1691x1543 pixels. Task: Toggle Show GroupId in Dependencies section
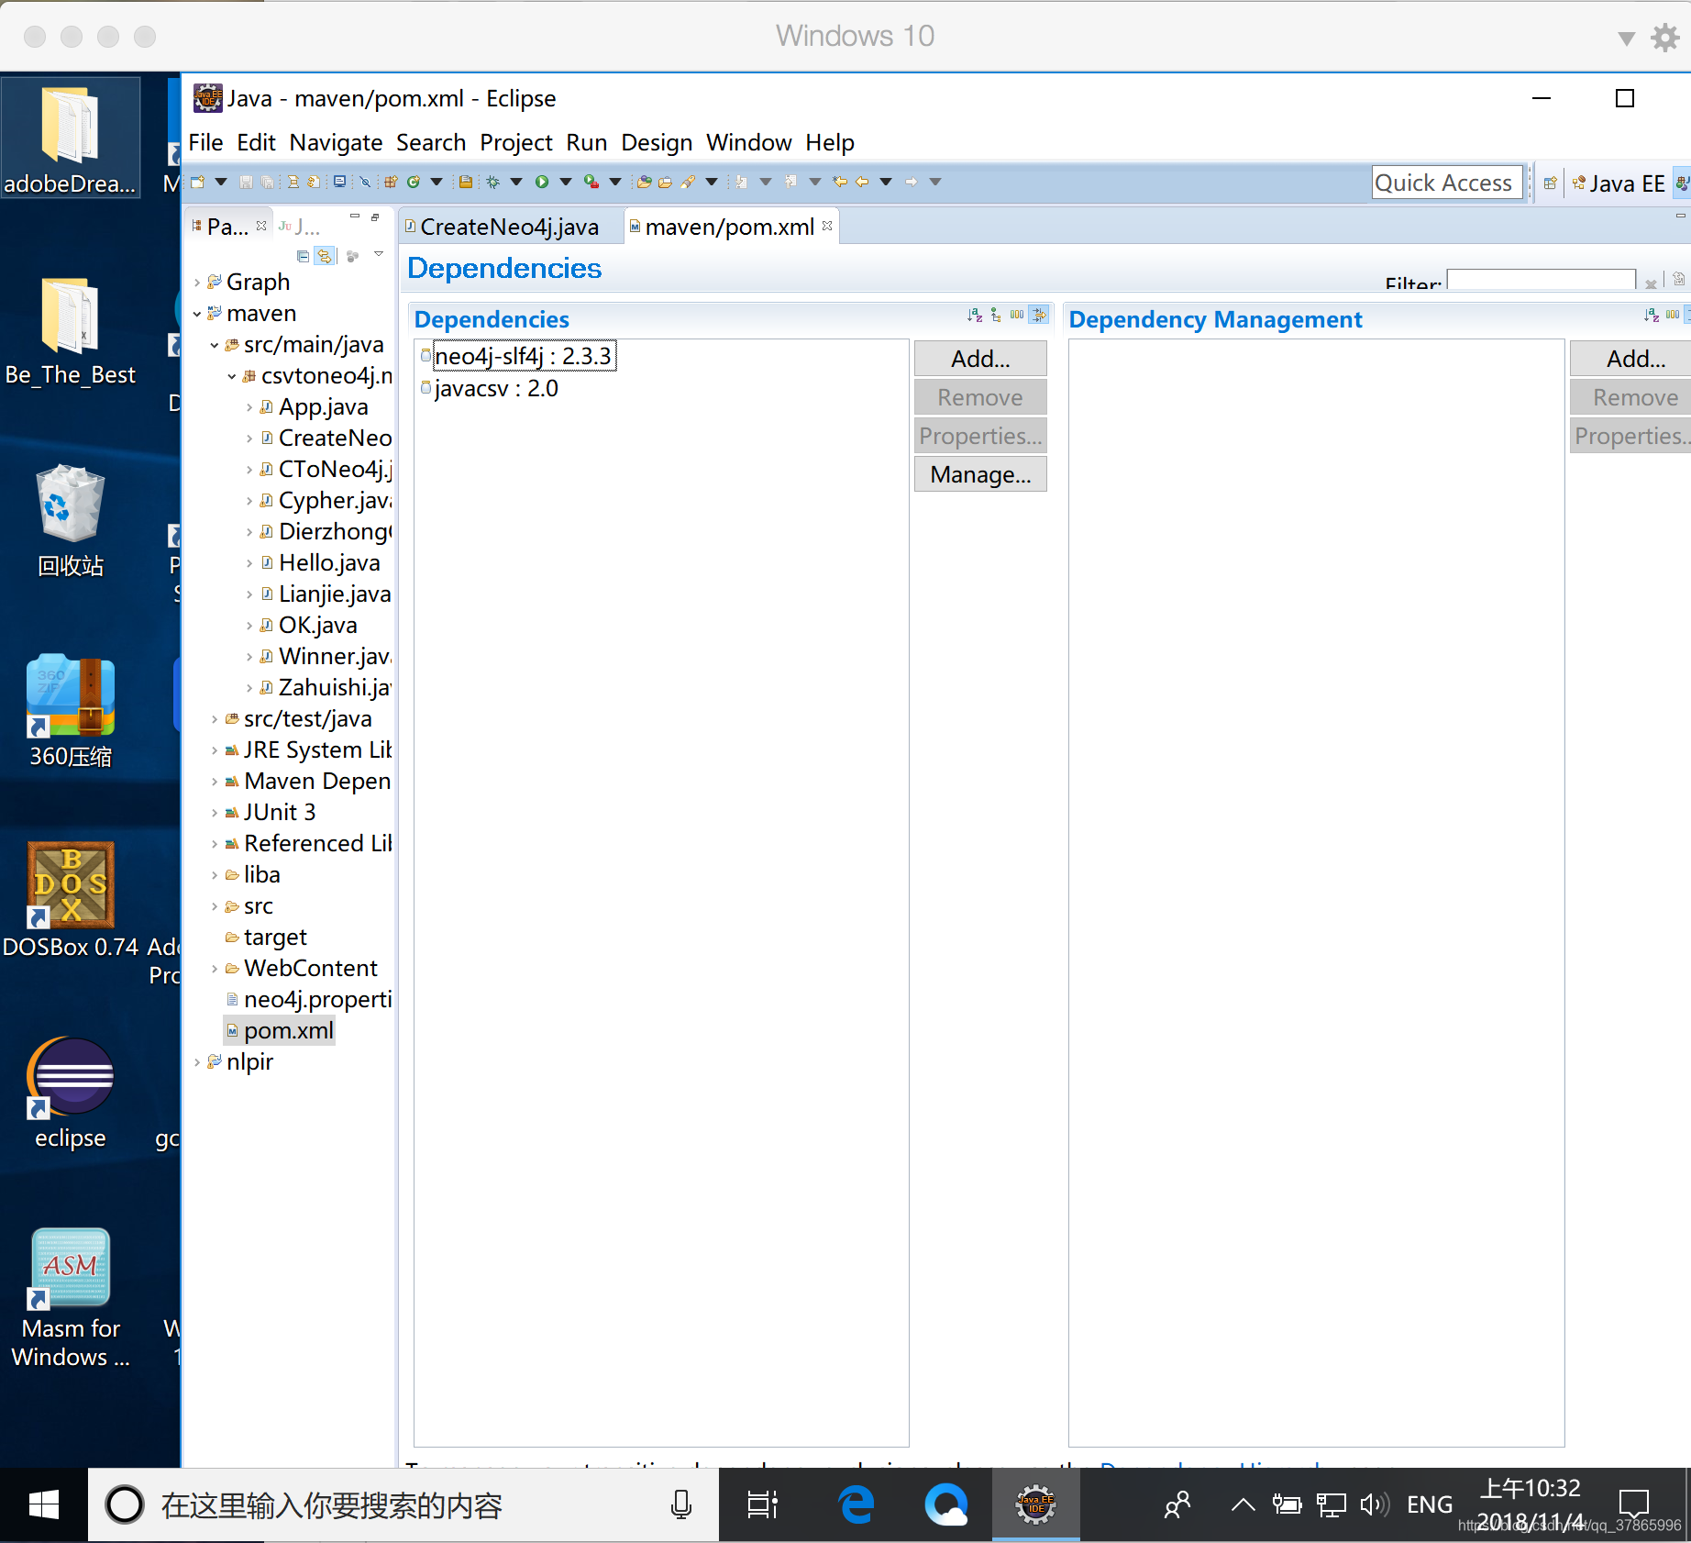point(1017,315)
